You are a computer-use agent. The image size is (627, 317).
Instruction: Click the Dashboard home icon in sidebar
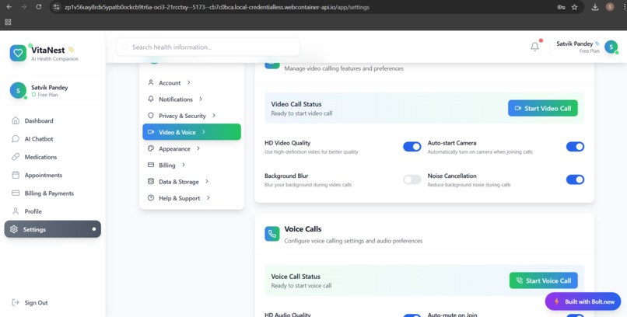pos(16,120)
